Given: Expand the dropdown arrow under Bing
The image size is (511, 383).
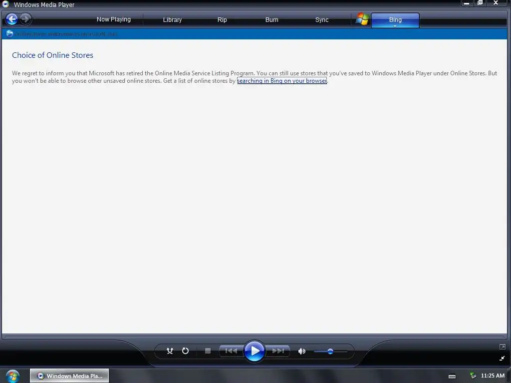Looking at the screenshot, I should point(395,26).
